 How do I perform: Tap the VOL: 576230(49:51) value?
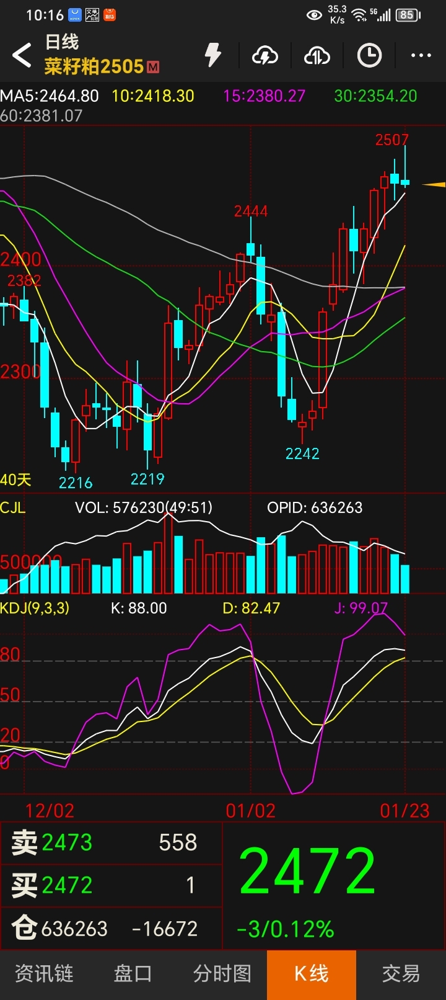[x=144, y=507]
